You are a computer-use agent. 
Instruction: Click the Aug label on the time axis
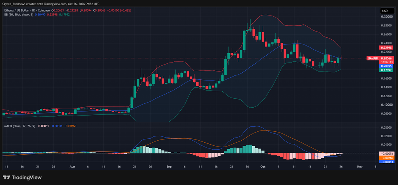72,167
